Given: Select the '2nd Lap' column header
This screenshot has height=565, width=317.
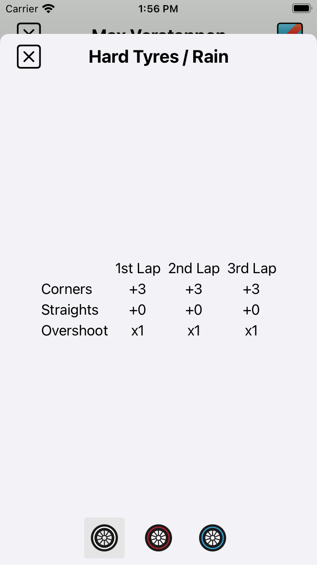Looking at the screenshot, I should click(194, 269).
